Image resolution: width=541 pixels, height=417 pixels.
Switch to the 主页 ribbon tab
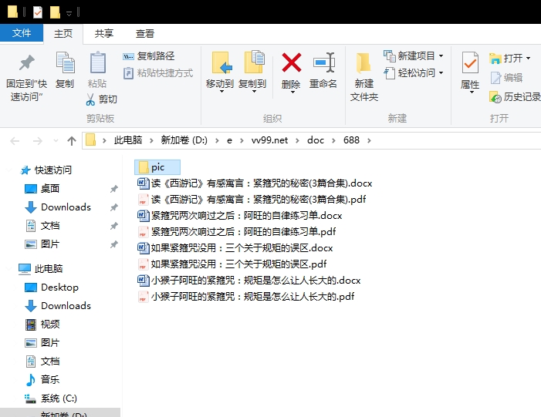click(x=63, y=34)
